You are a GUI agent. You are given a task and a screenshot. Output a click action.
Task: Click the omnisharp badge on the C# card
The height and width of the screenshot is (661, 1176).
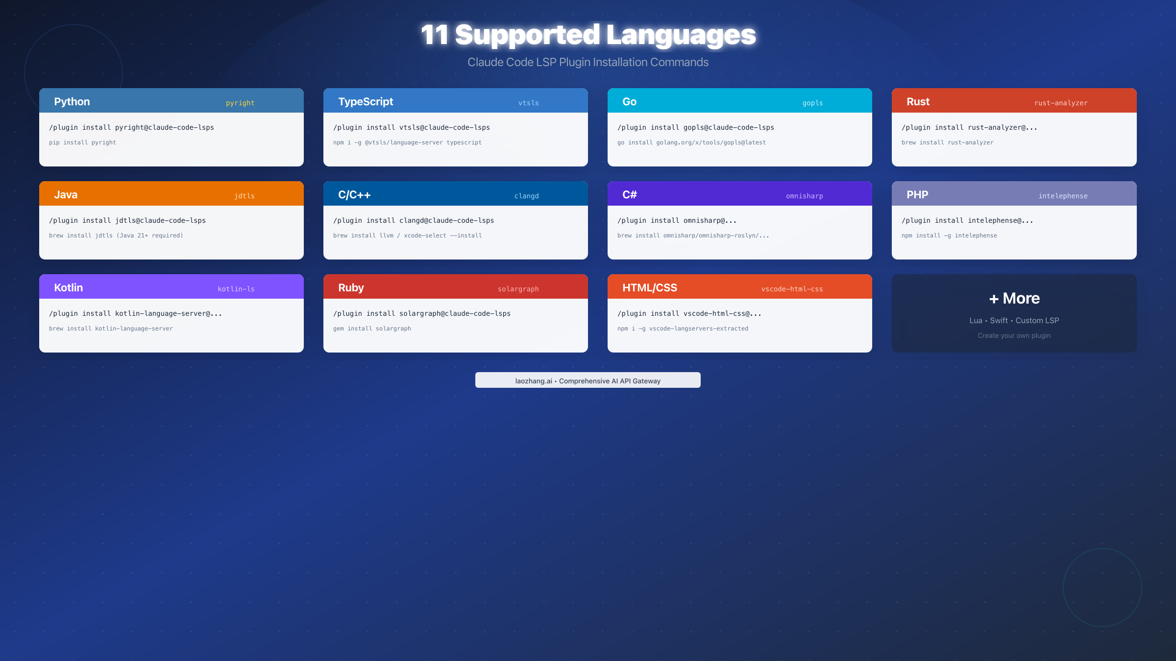tap(804, 196)
